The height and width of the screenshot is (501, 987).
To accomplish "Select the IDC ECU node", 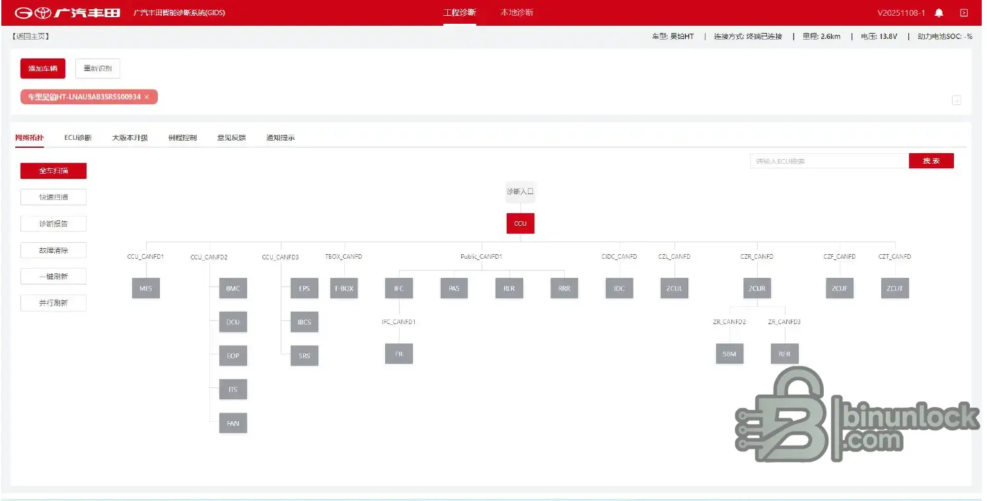I will 620,288.
